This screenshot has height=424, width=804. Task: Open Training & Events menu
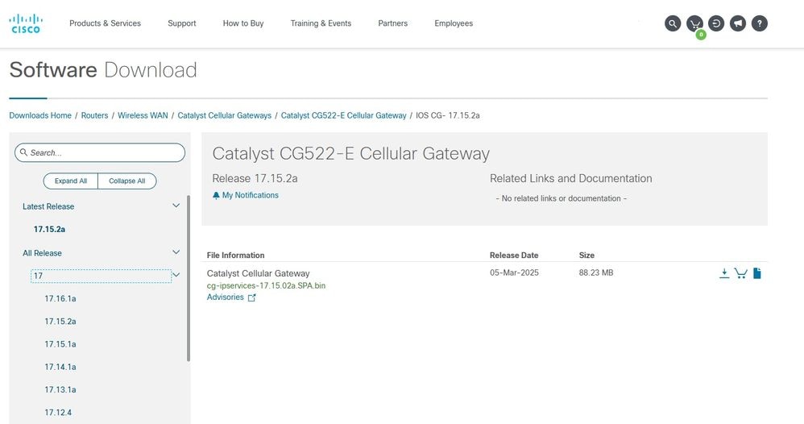321,23
